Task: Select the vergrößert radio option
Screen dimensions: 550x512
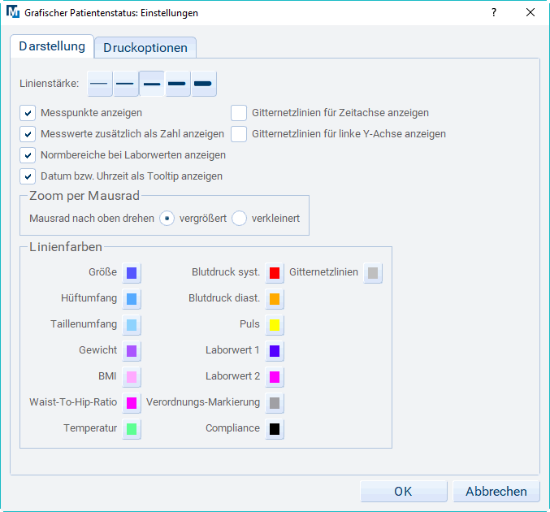Action: pos(167,219)
